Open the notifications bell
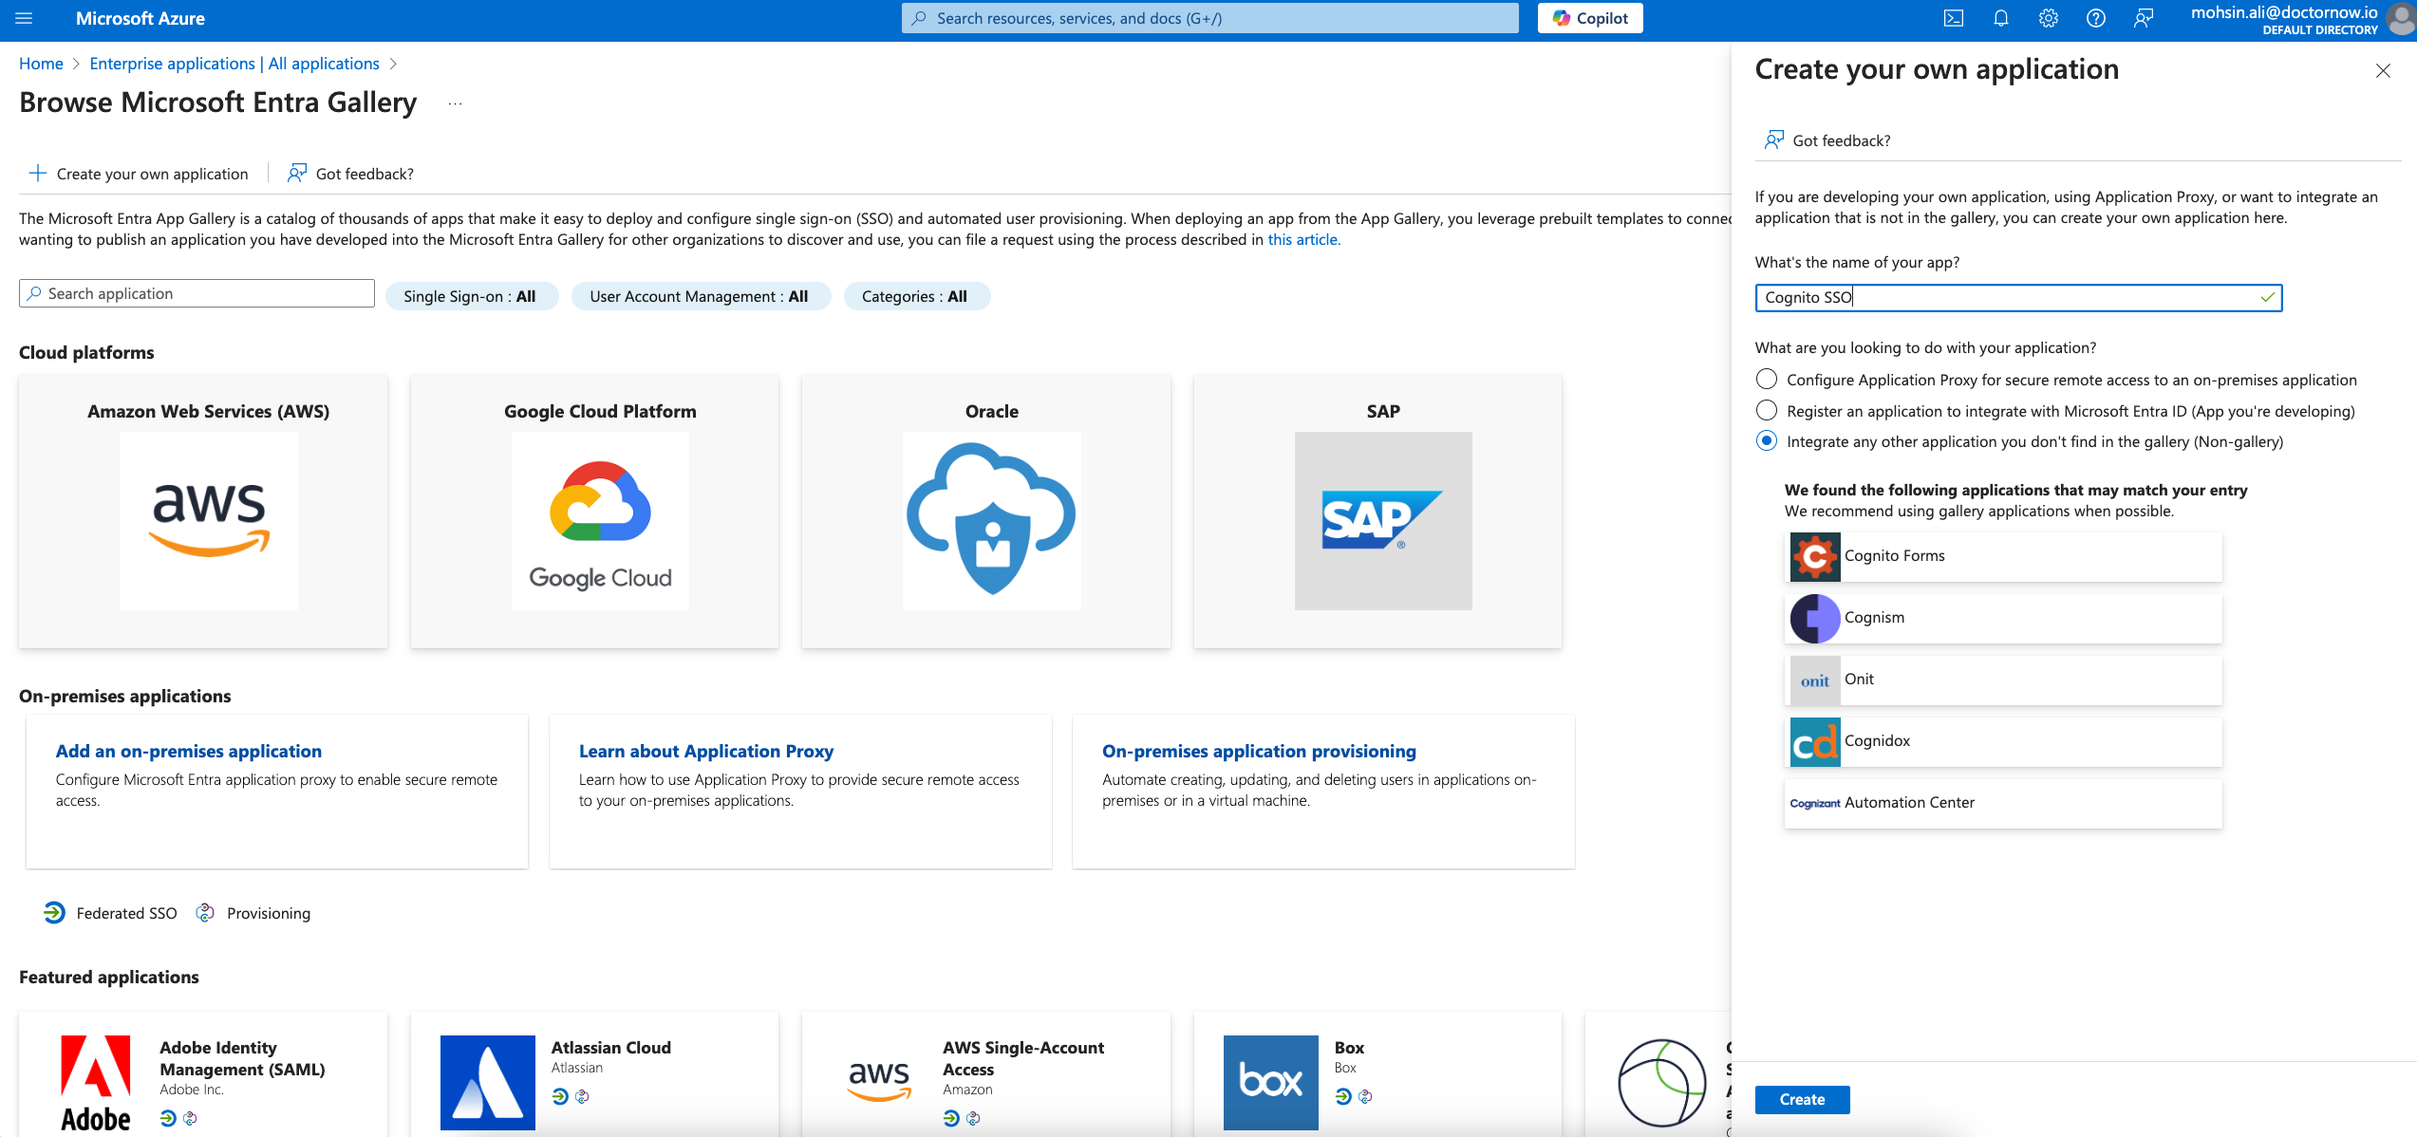Image resolution: width=2417 pixels, height=1137 pixels. tap(2000, 18)
